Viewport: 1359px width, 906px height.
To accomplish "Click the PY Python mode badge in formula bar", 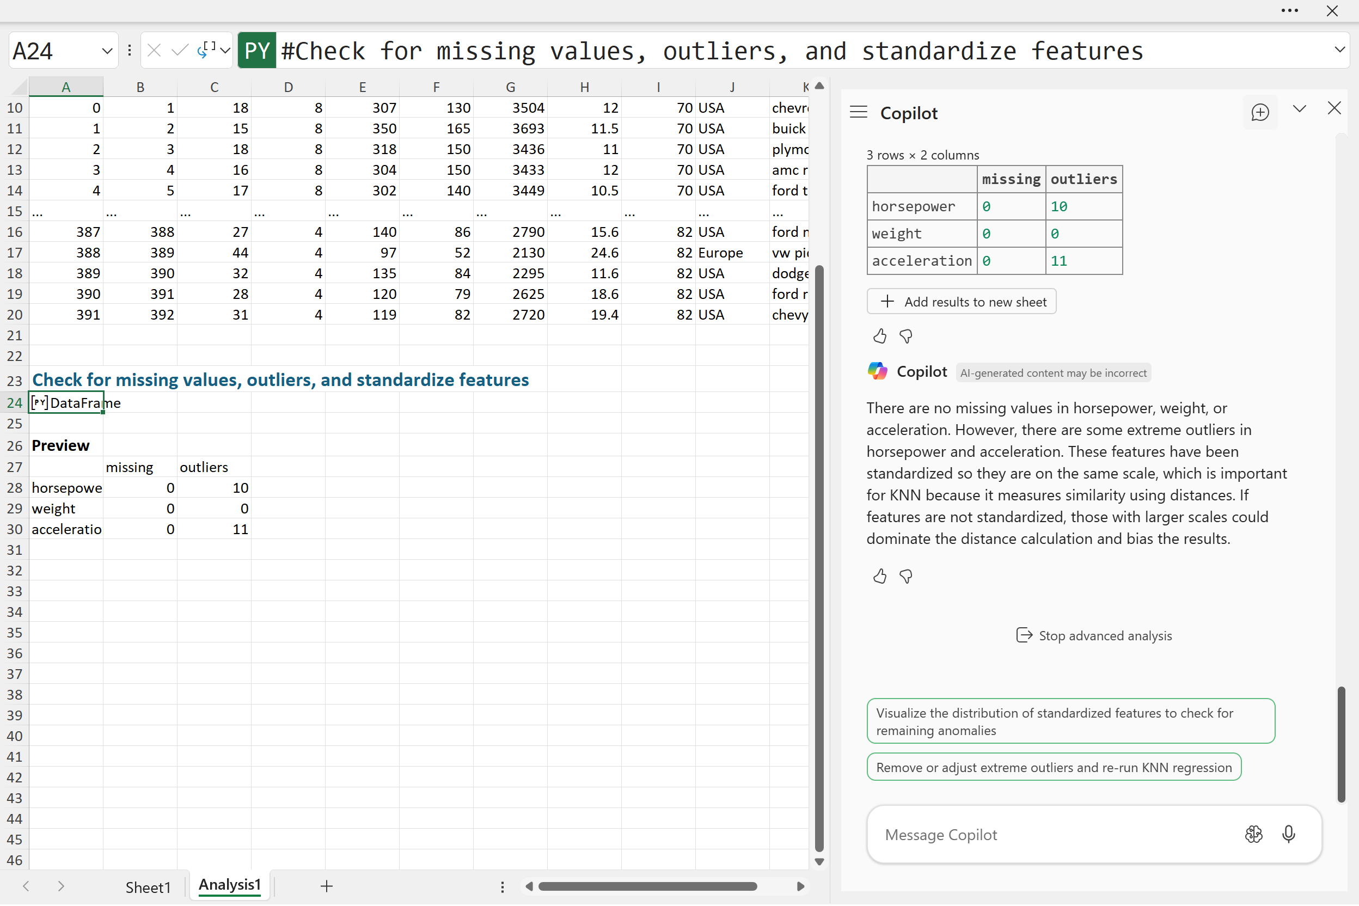I will click(x=256, y=51).
